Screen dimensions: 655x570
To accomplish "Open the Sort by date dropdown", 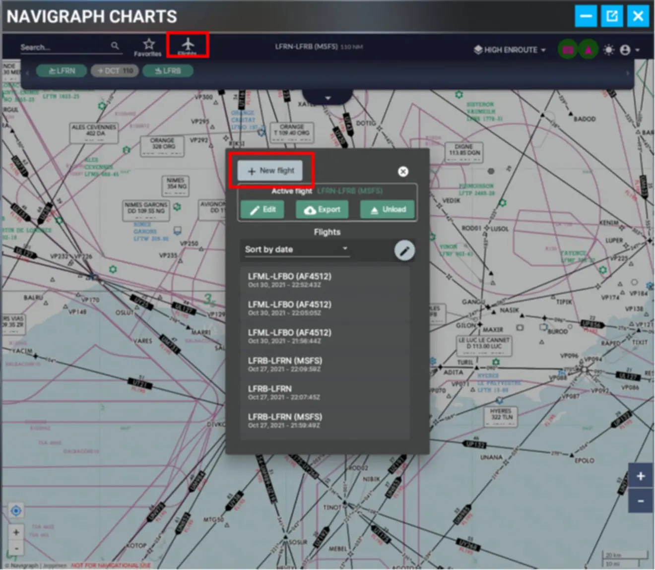I will [297, 249].
